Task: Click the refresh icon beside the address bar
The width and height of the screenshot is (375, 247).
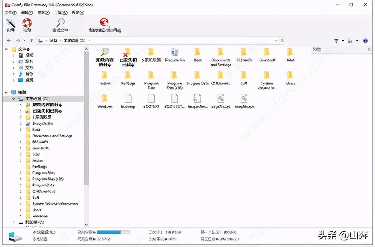Action: coord(282,40)
